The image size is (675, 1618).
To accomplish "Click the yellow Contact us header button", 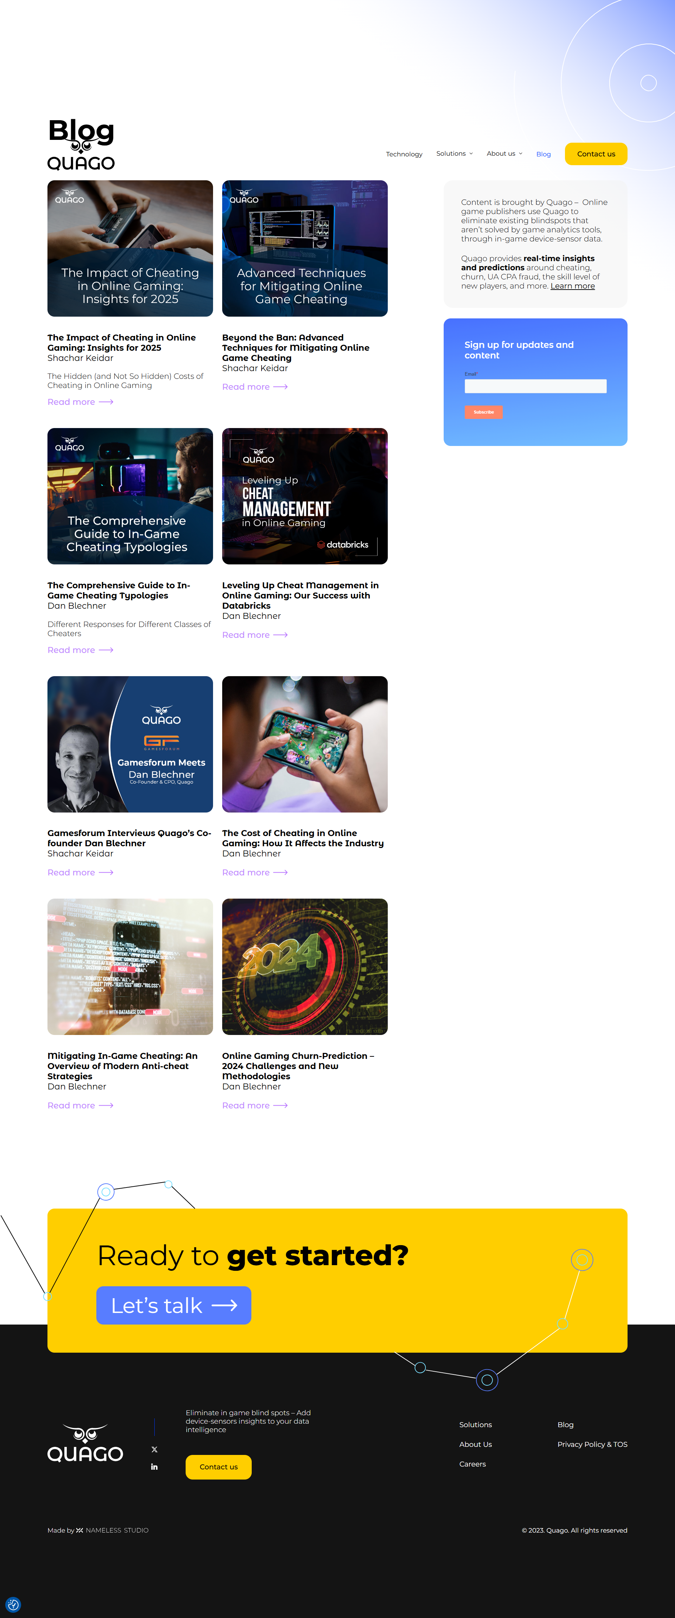I will point(596,154).
